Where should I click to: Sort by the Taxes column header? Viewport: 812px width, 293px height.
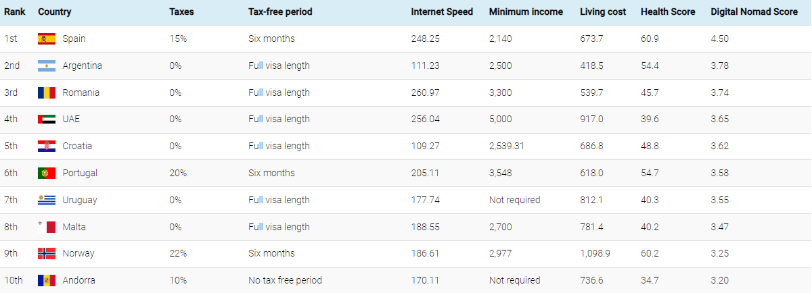pyautogui.click(x=181, y=12)
